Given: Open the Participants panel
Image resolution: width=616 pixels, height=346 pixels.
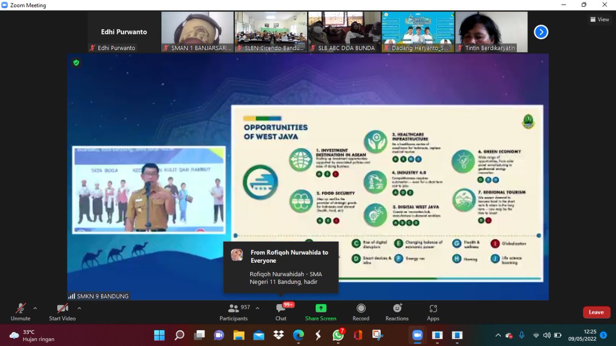Looking at the screenshot, I should 234,312.
